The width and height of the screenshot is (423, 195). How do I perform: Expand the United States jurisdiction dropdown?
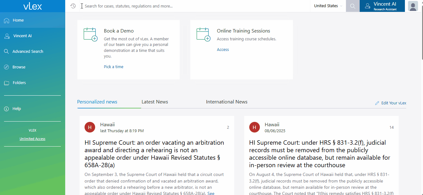[328, 6]
